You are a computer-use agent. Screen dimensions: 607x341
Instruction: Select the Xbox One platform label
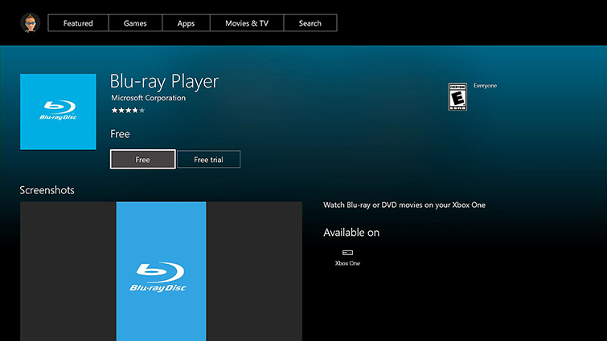[x=347, y=263]
